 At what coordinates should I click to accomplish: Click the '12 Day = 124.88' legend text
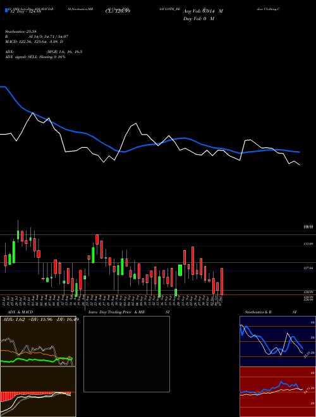pyautogui.click(x=25, y=11)
